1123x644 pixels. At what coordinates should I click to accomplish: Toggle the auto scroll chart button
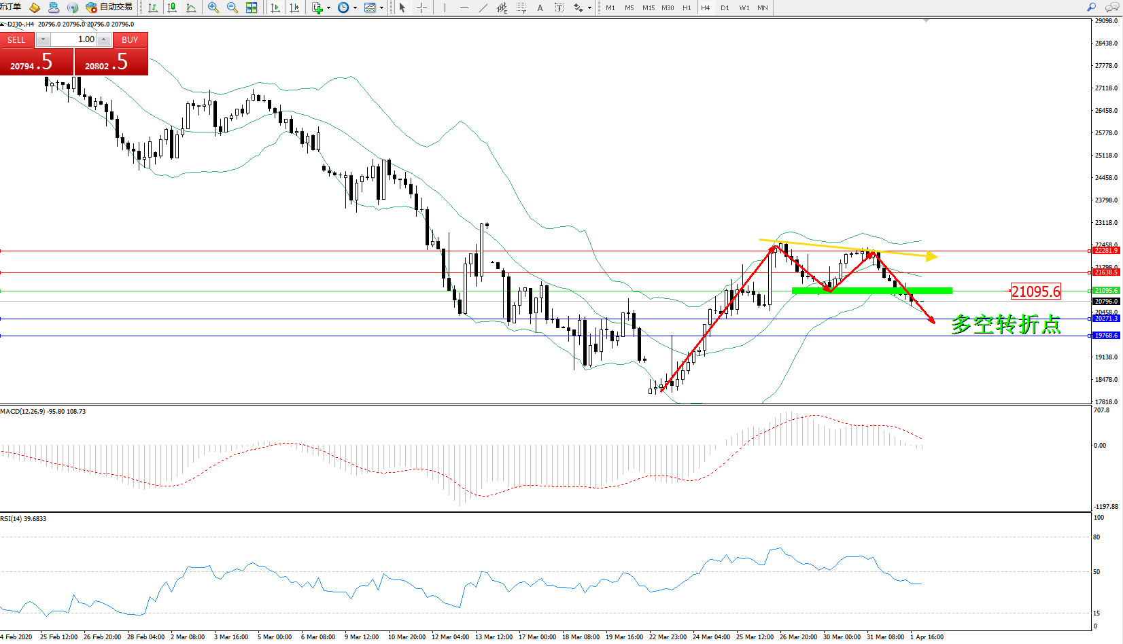tap(275, 7)
